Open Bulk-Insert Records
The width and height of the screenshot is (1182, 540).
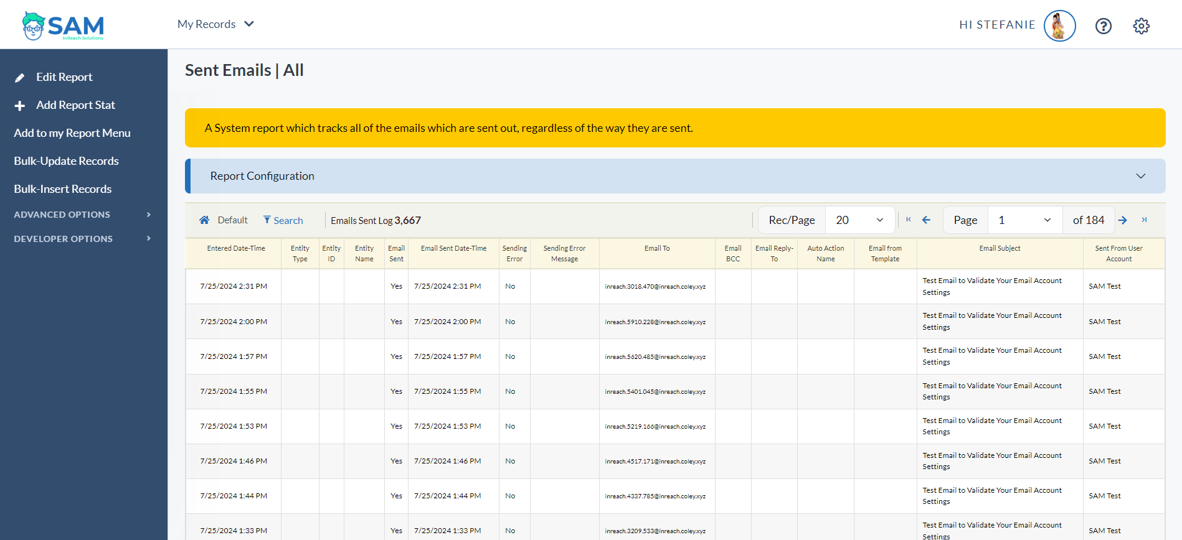point(63,189)
